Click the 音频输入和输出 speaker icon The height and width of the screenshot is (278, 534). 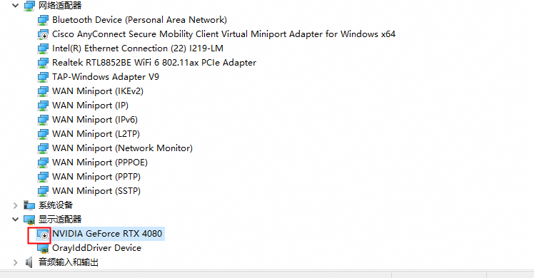[29, 262]
